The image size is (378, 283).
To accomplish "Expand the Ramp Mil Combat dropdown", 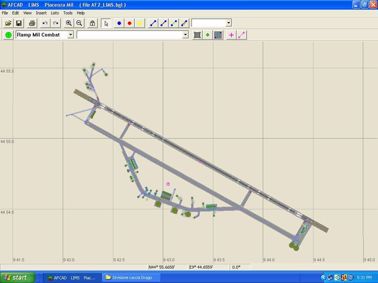I will [x=70, y=35].
